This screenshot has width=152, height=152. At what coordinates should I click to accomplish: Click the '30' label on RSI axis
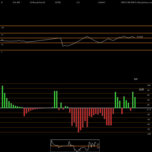point(2,45)
